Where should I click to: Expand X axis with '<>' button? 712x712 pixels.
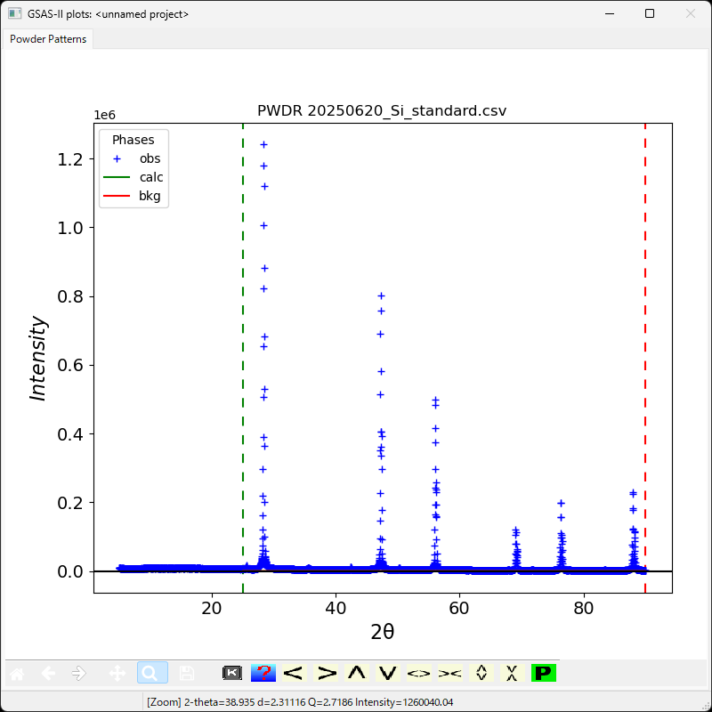pos(418,673)
